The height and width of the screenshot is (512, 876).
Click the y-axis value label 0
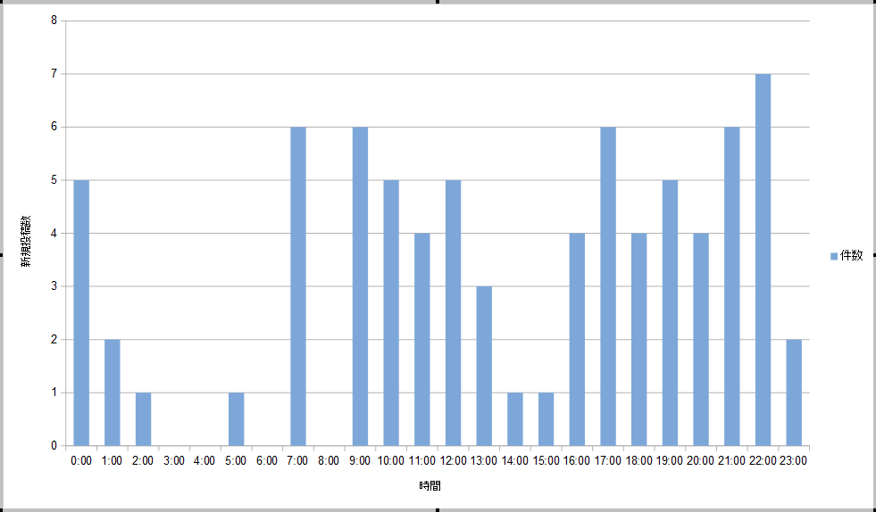[54, 446]
